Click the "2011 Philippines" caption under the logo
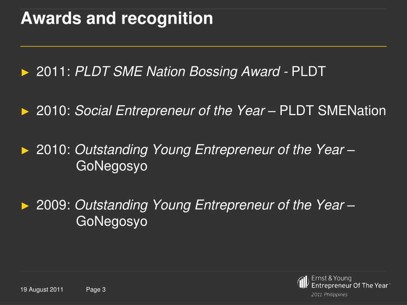This screenshot has height=305, width=407. 329,295
